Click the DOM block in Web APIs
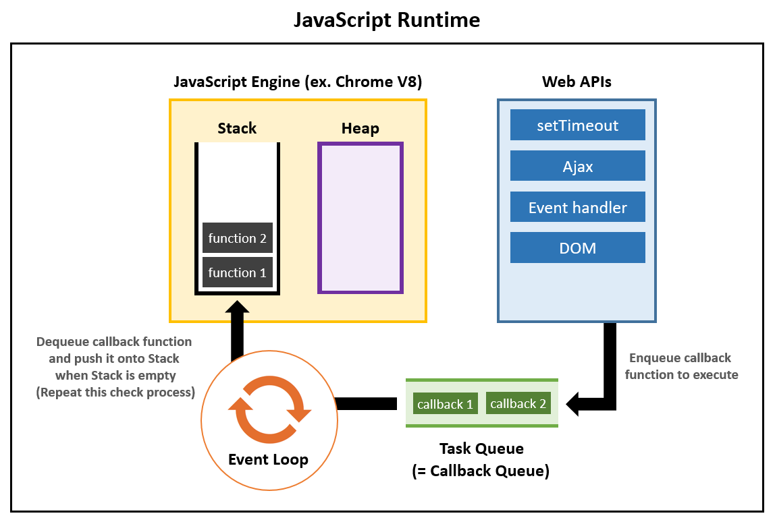Screen dimensions: 775x522 (577, 247)
